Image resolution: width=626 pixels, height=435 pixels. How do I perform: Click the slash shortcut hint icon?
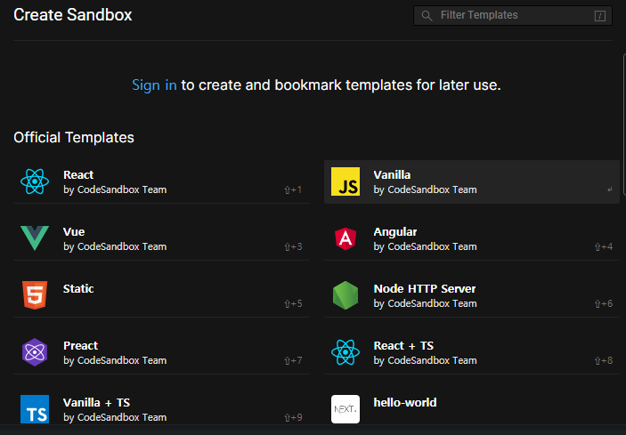pos(599,16)
